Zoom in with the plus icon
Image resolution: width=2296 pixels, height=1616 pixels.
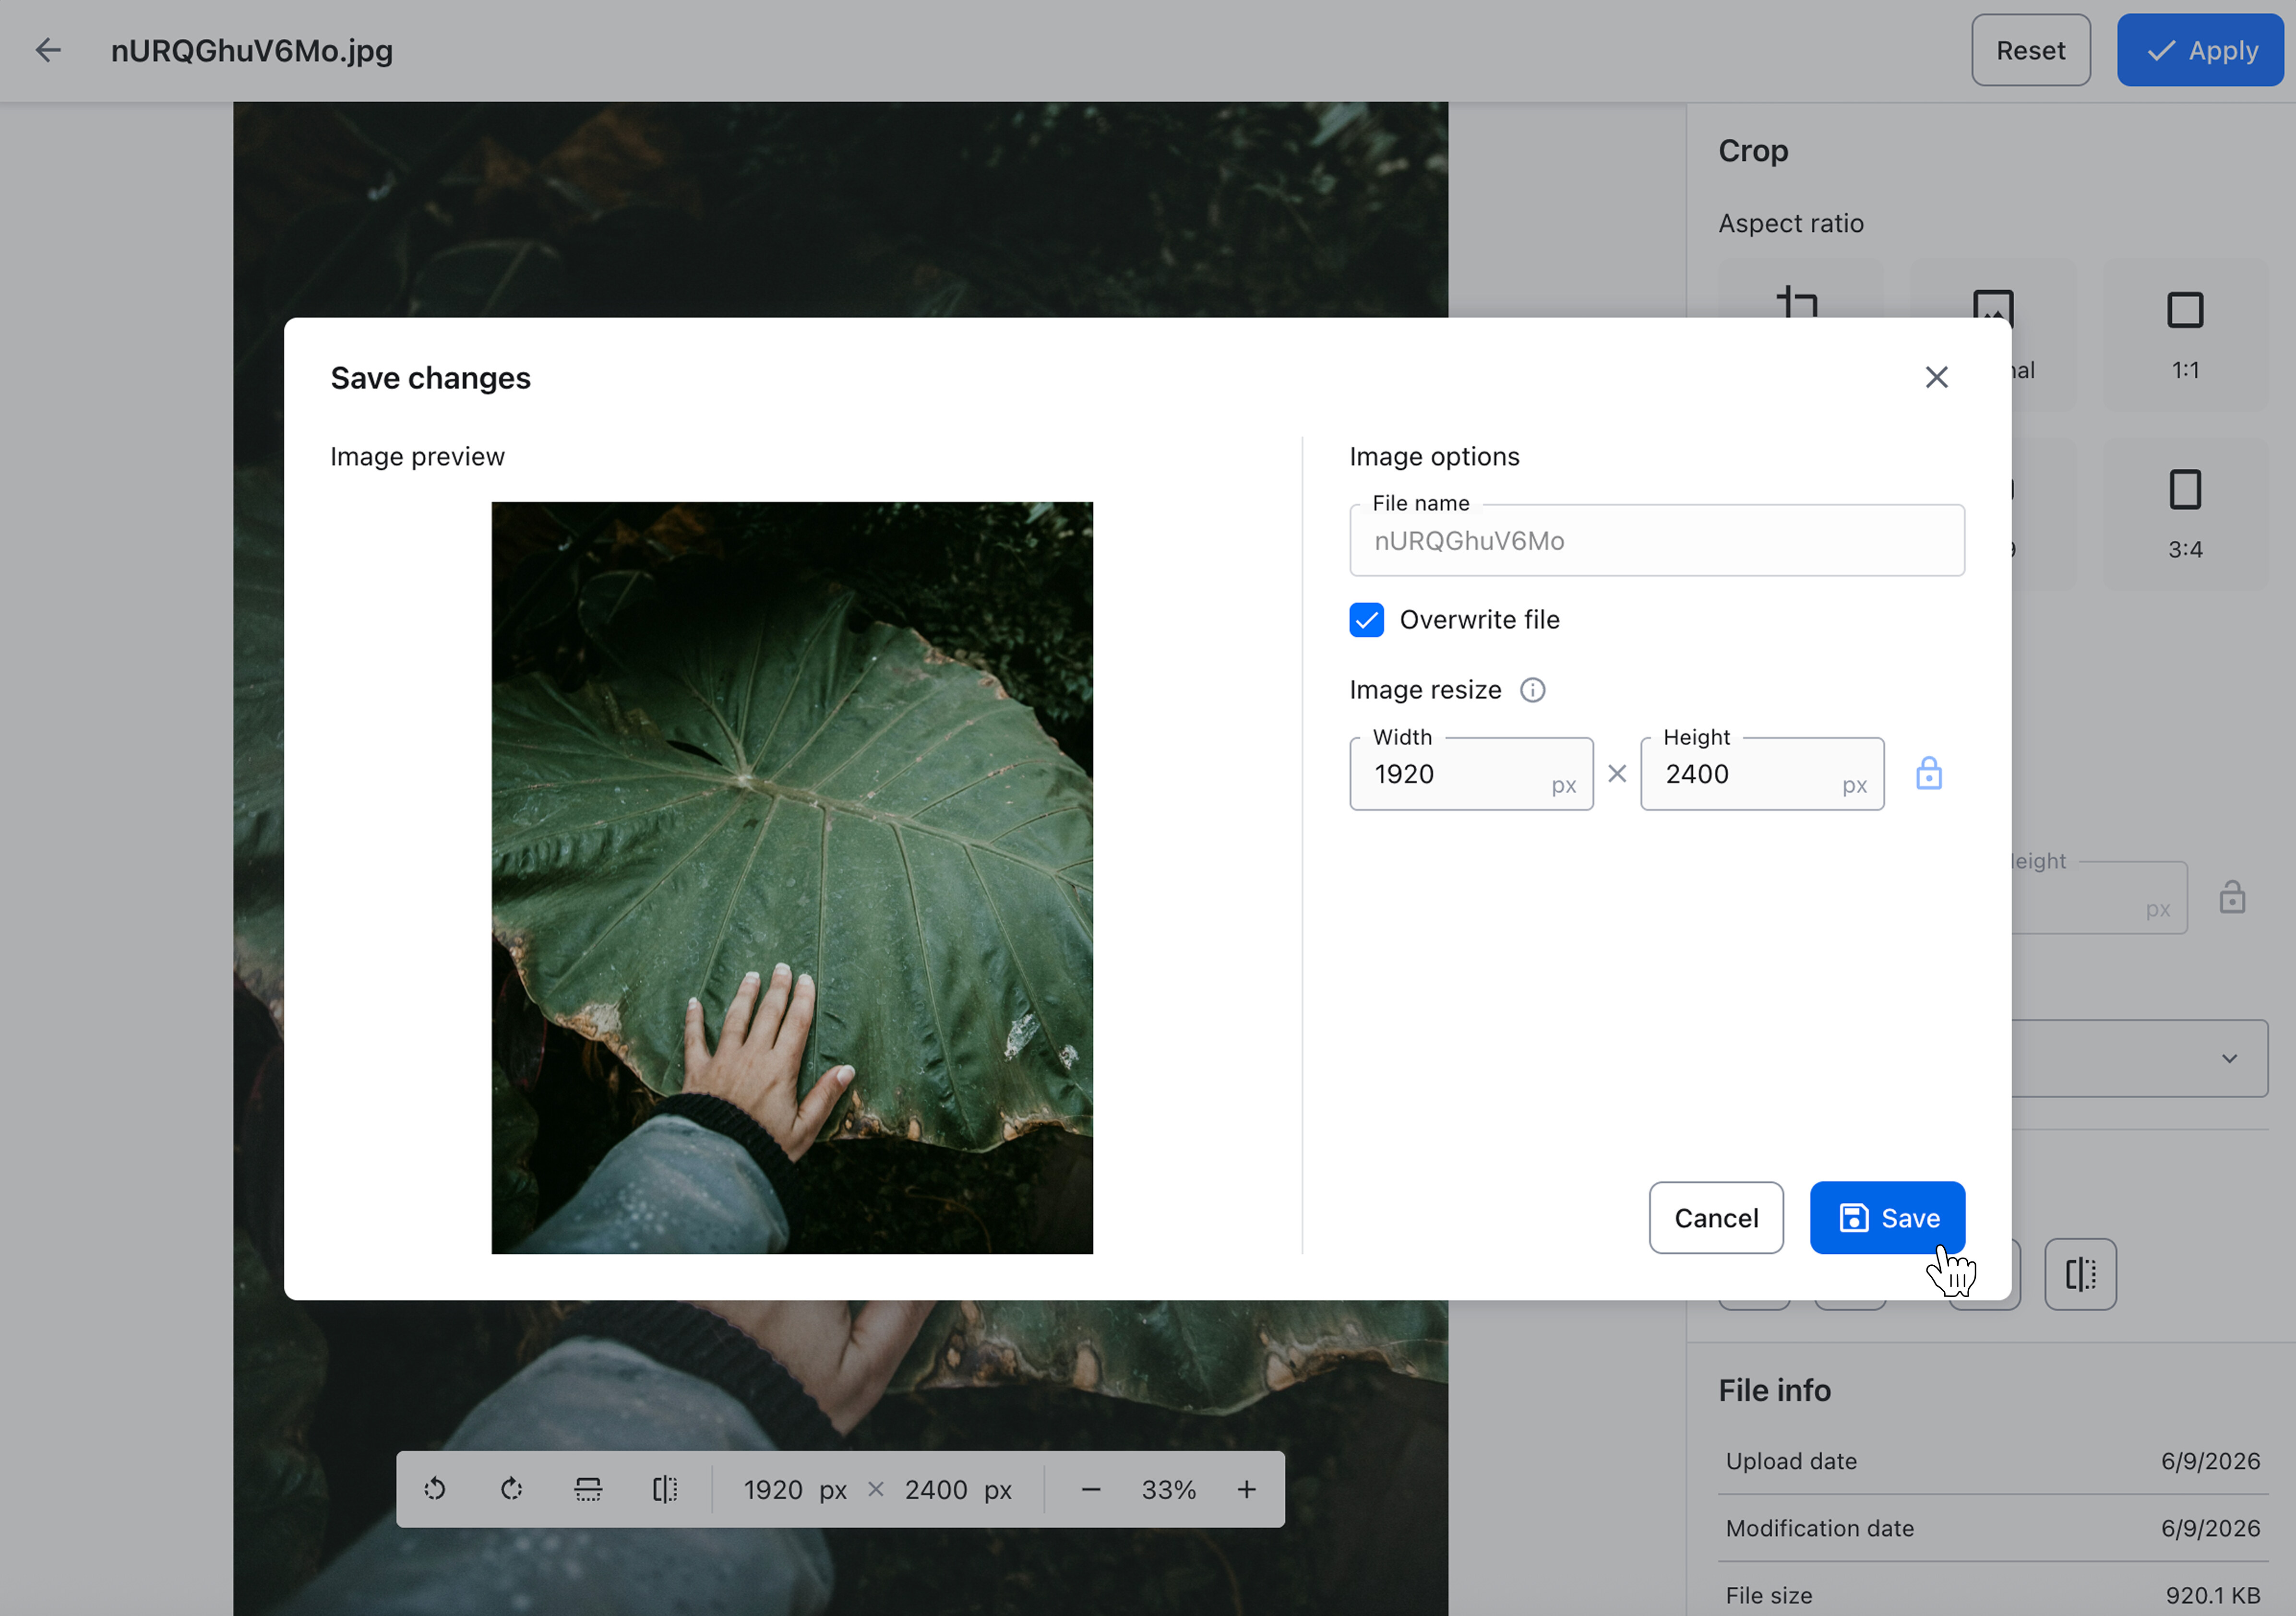point(1246,1490)
